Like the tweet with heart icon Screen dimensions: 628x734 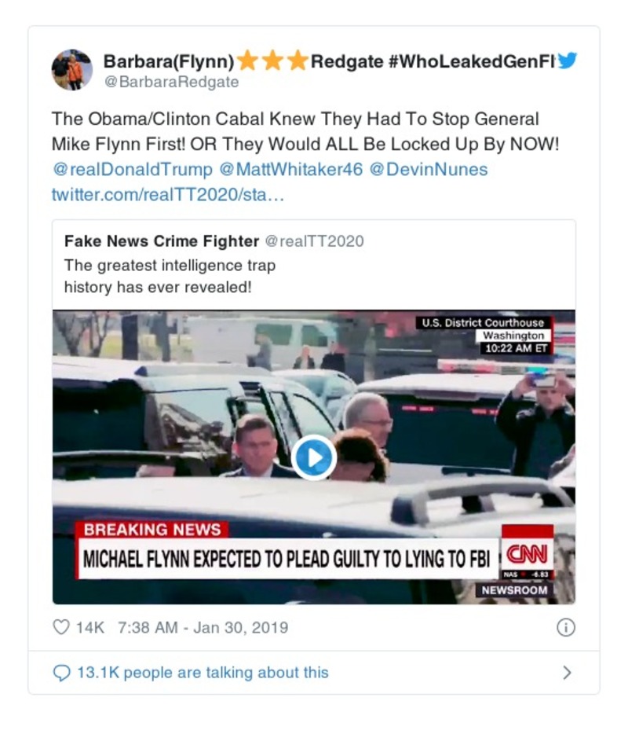pyautogui.click(x=61, y=627)
